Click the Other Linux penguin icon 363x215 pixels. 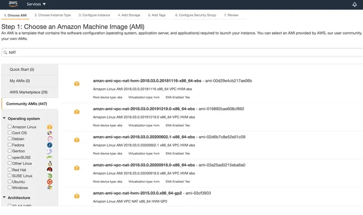(50, 163)
